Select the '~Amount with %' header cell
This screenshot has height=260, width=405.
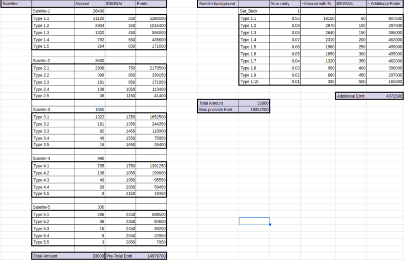318,4
